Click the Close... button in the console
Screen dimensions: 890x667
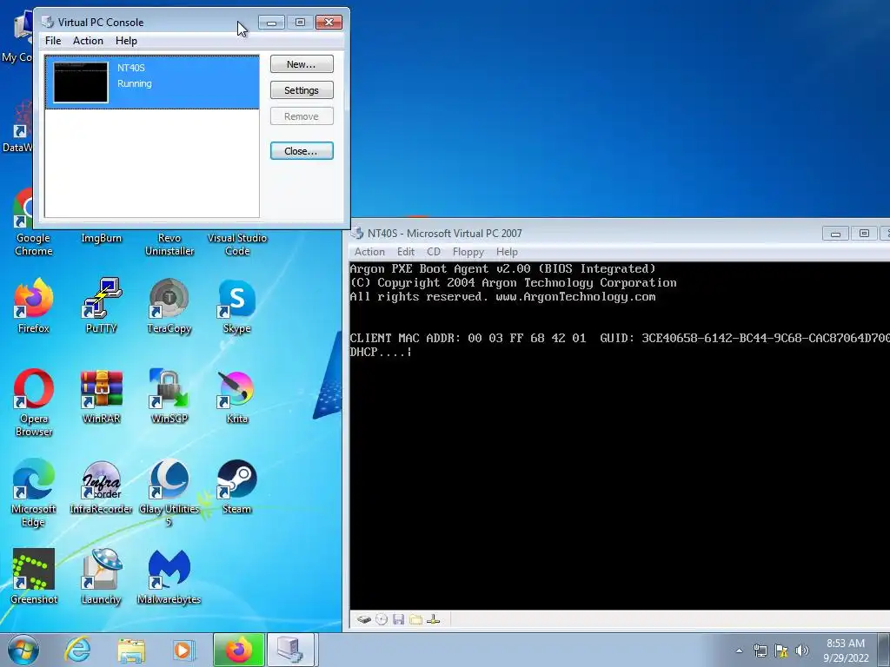[x=302, y=151]
